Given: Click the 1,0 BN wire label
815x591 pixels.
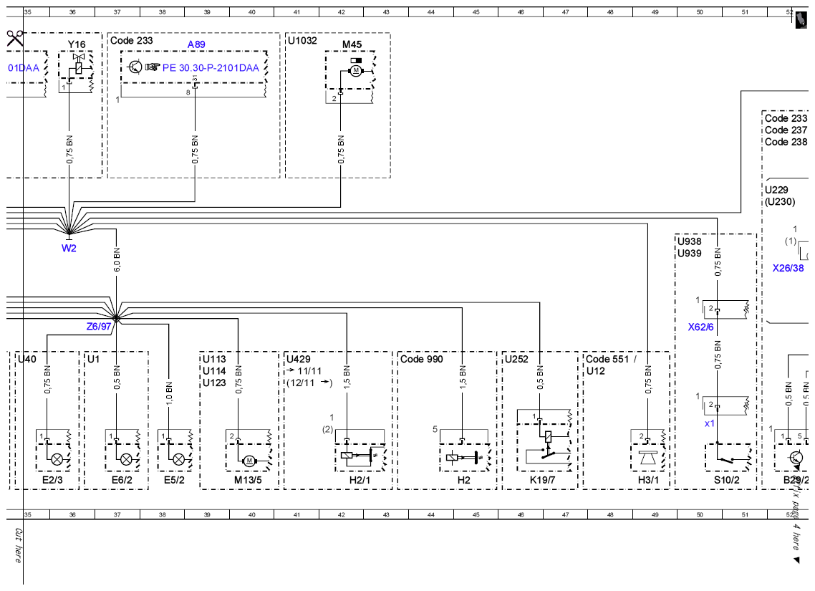Looking at the screenshot, I should 169,393.
